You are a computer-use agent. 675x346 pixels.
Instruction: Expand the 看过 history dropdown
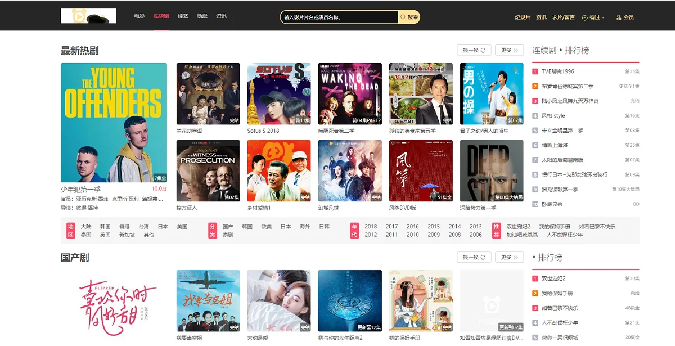click(593, 17)
